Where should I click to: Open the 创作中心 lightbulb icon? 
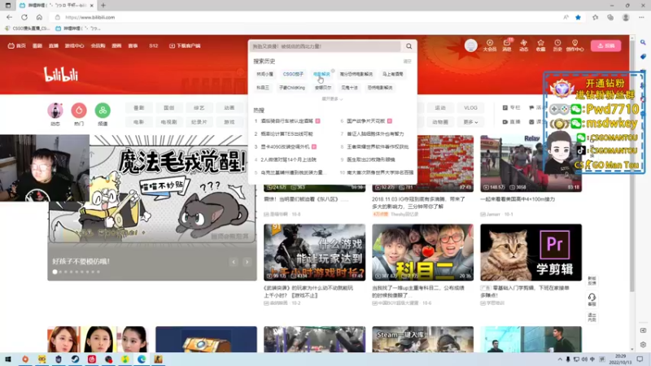575,46
